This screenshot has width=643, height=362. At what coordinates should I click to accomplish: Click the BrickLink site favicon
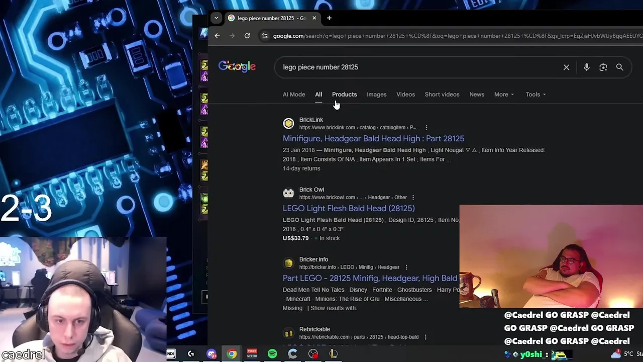coord(288,123)
